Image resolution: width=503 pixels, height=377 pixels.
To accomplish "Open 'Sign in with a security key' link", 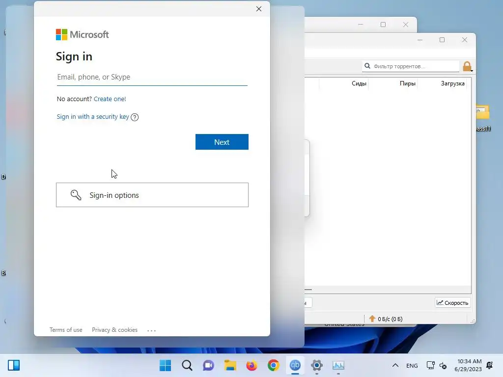I will [x=93, y=117].
